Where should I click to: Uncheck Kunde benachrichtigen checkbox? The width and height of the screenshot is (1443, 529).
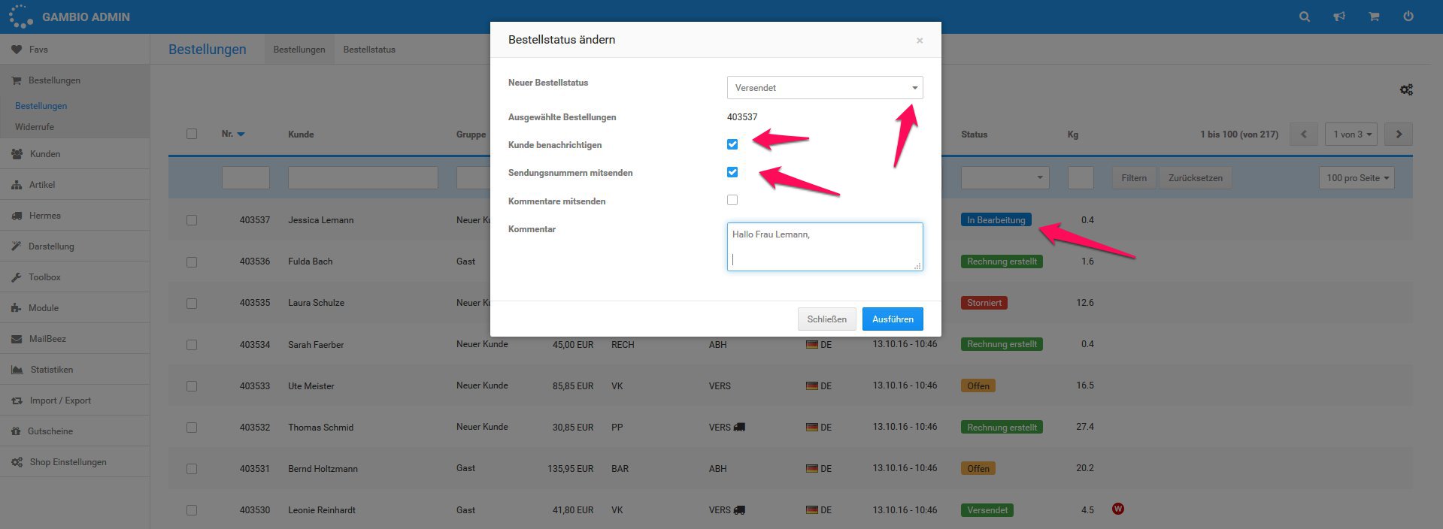[732, 144]
